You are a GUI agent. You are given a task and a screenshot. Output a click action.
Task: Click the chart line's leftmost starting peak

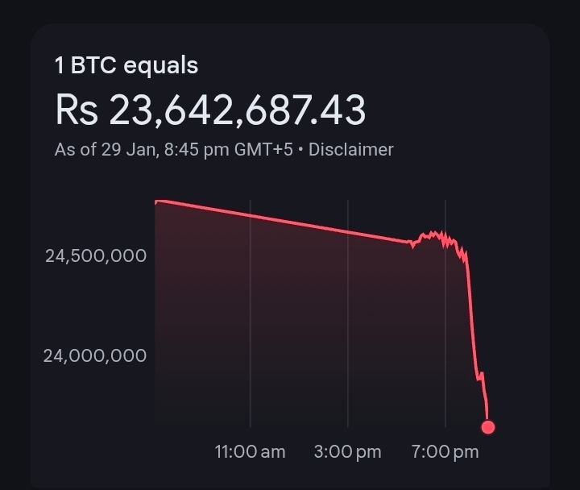point(159,201)
